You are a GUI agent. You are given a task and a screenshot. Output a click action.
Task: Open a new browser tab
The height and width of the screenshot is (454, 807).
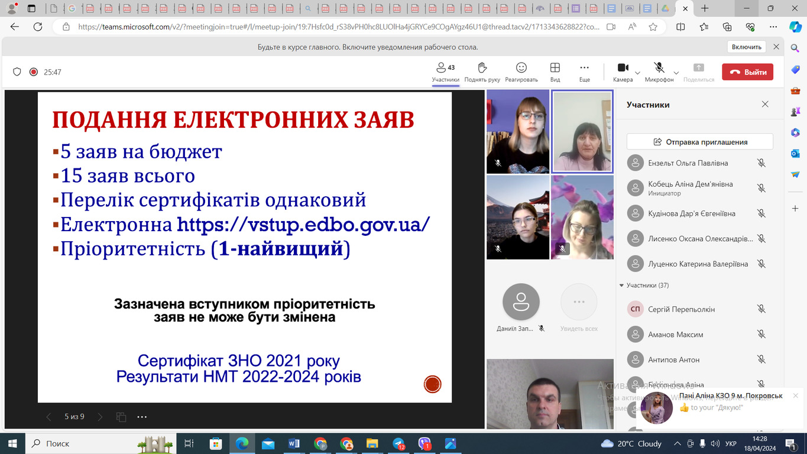(705, 8)
